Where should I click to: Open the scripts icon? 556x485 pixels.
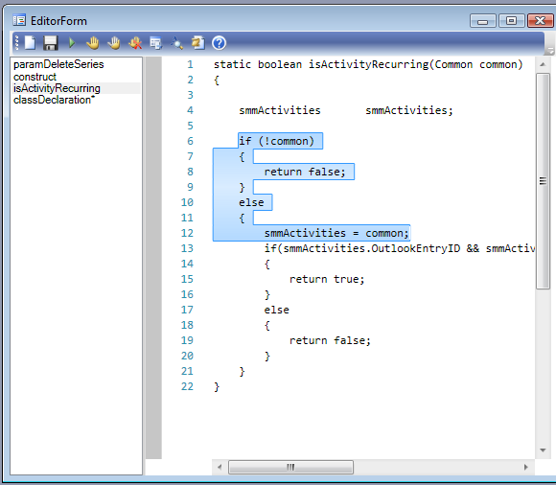(197, 43)
